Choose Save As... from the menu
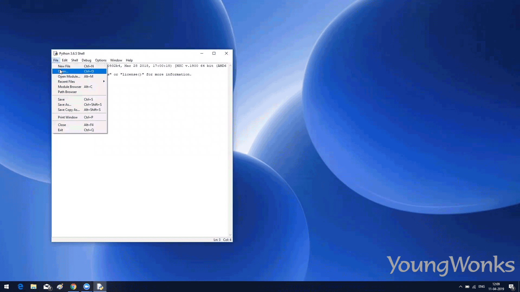 79,105
